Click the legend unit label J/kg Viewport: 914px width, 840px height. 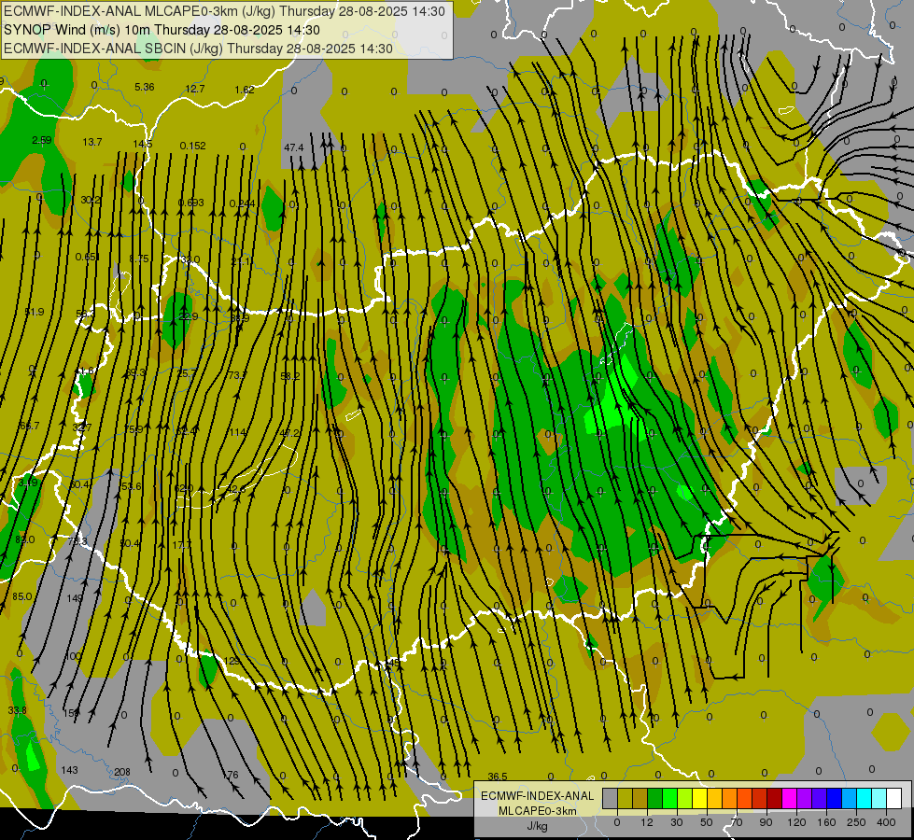coord(537,826)
